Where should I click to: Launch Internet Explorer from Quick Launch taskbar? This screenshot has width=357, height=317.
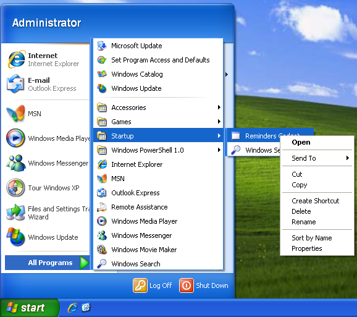[x=73, y=308]
